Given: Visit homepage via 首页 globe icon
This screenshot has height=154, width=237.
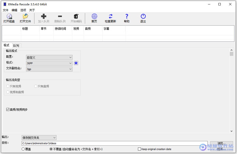Looking at the screenshot, I should tap(94, 18).
